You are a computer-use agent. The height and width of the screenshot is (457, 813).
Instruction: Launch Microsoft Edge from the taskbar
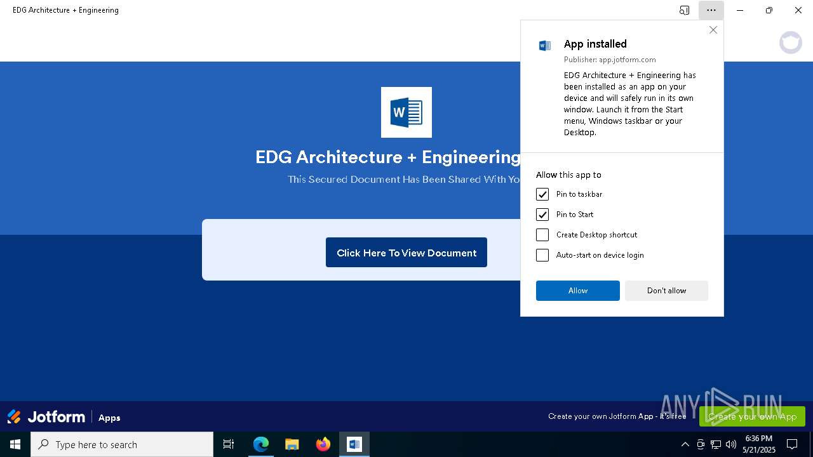point(261,444)
